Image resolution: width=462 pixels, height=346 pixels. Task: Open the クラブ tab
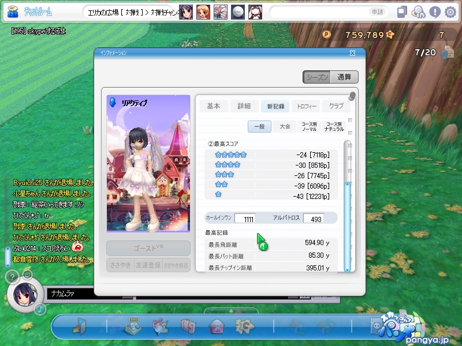point(336,106)
